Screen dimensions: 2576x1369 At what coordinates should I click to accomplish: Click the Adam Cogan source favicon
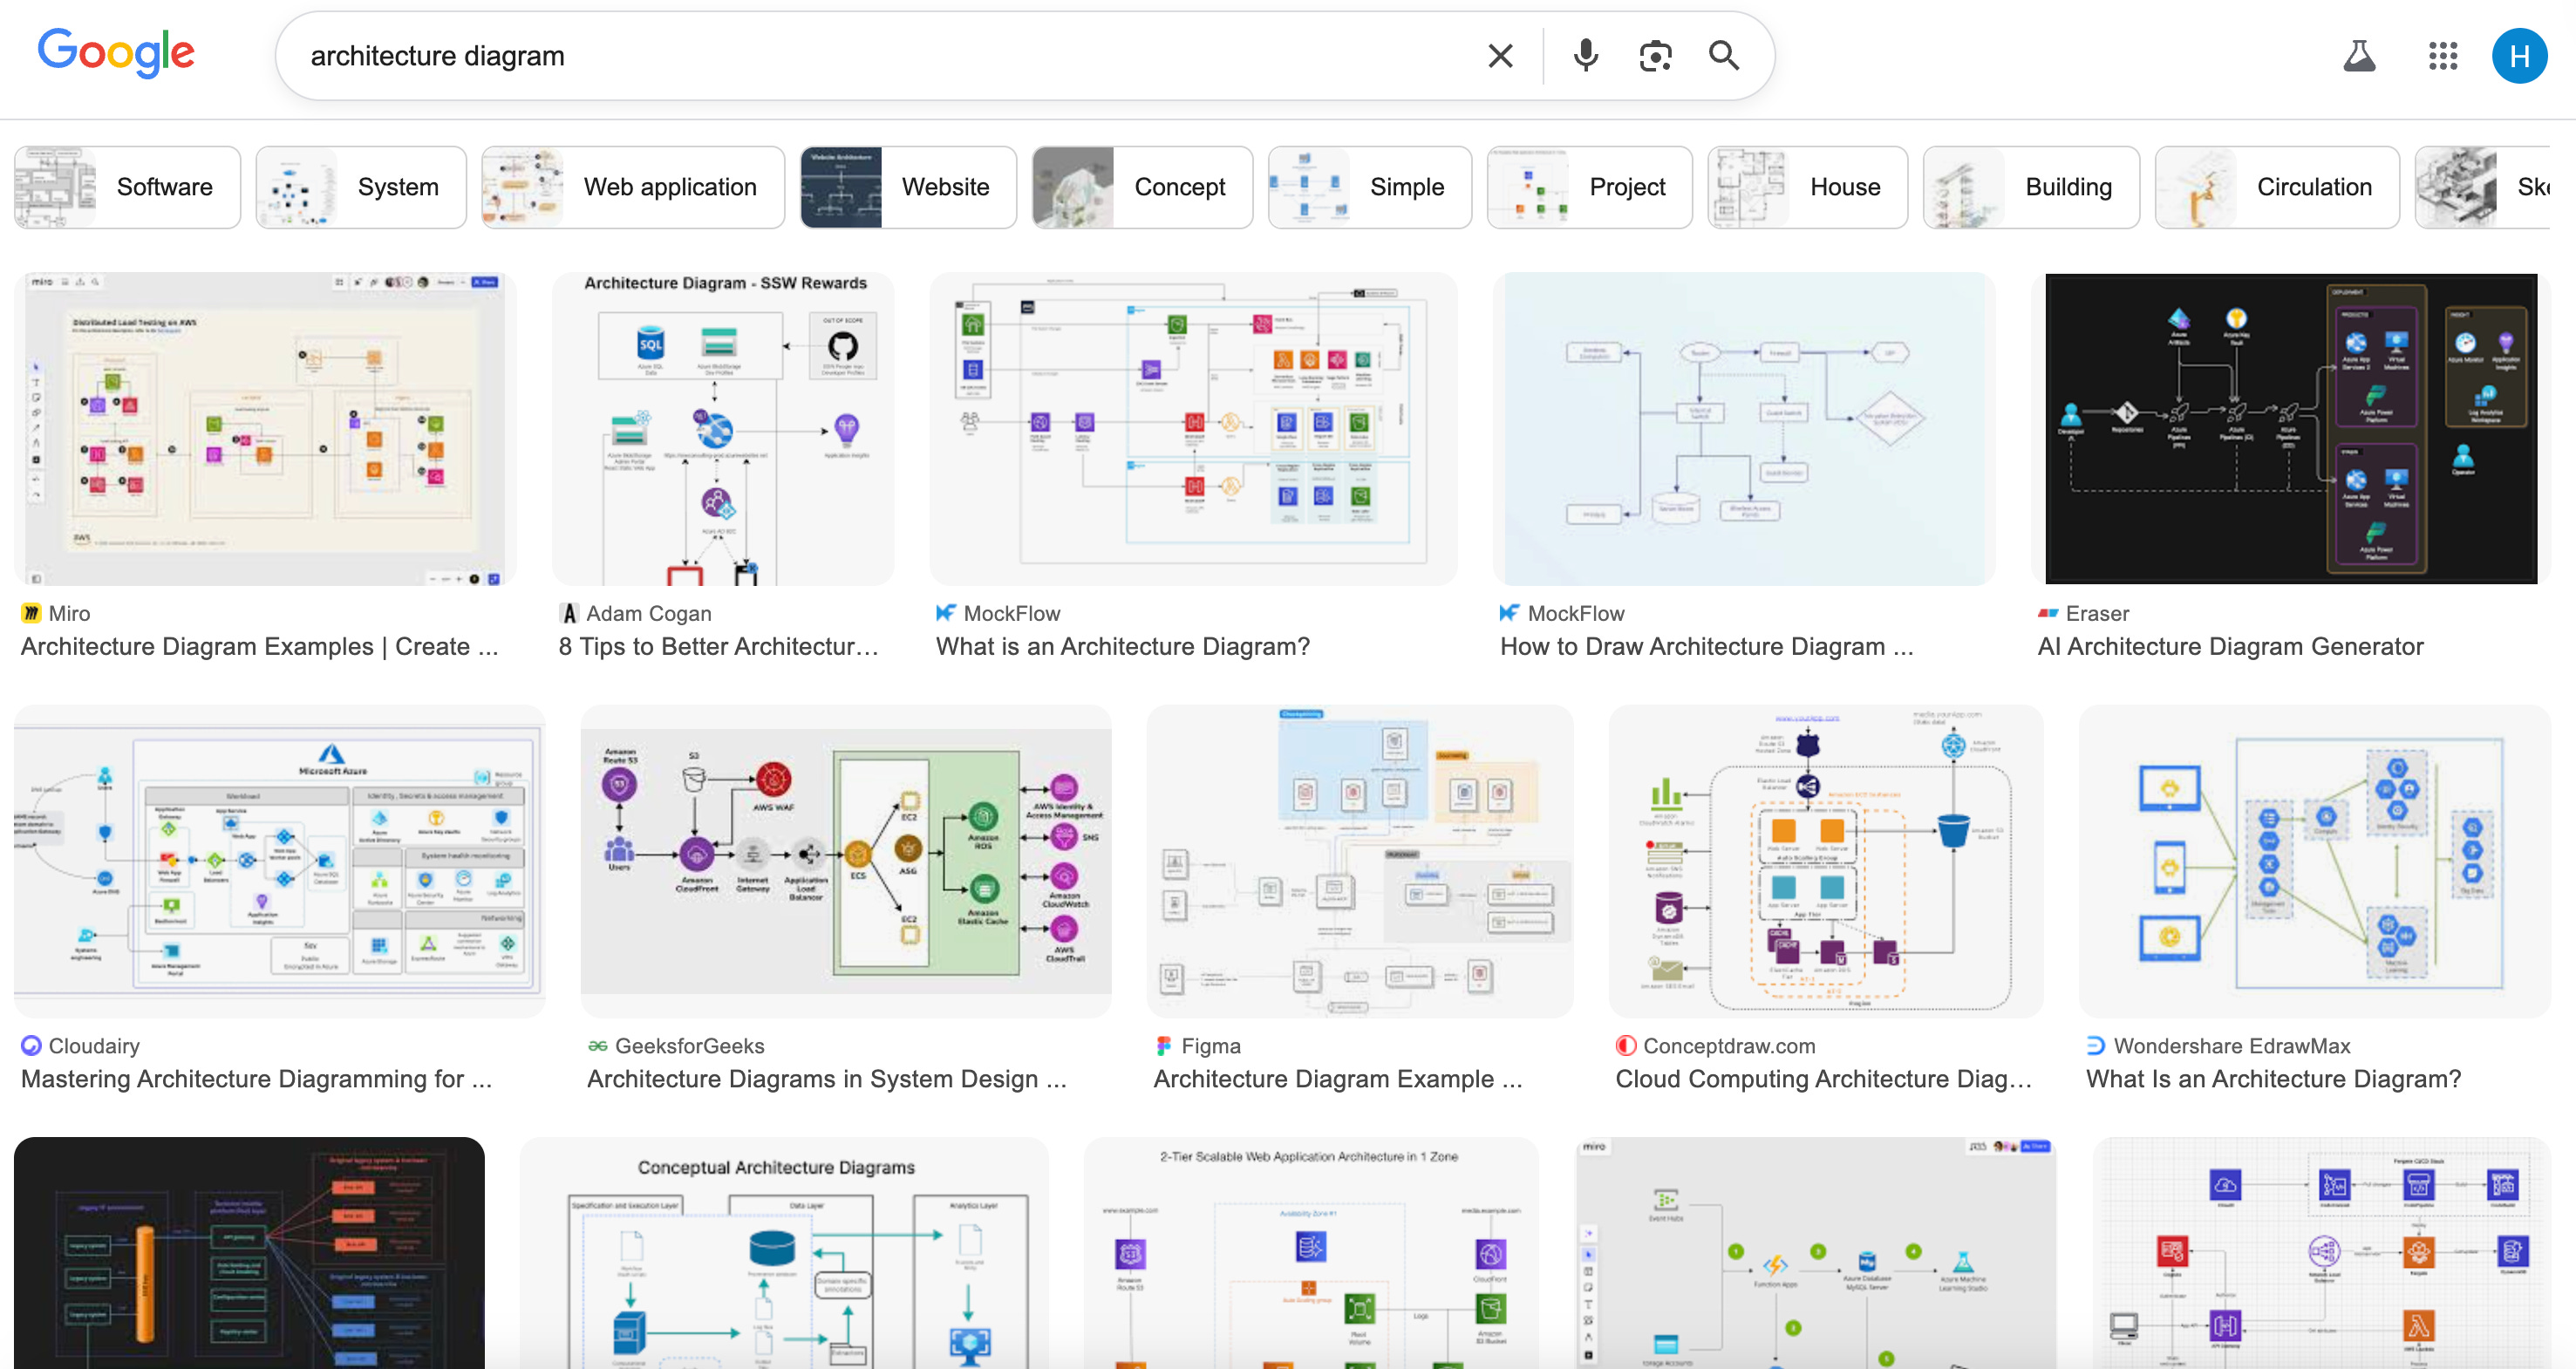point(569,613)
